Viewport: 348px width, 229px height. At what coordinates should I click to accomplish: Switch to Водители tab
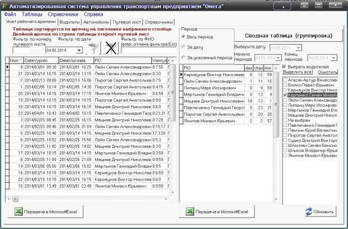70,22
